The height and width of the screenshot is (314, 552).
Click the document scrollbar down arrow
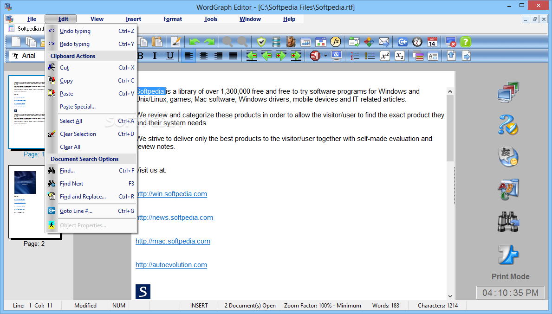tap(450, 296)
